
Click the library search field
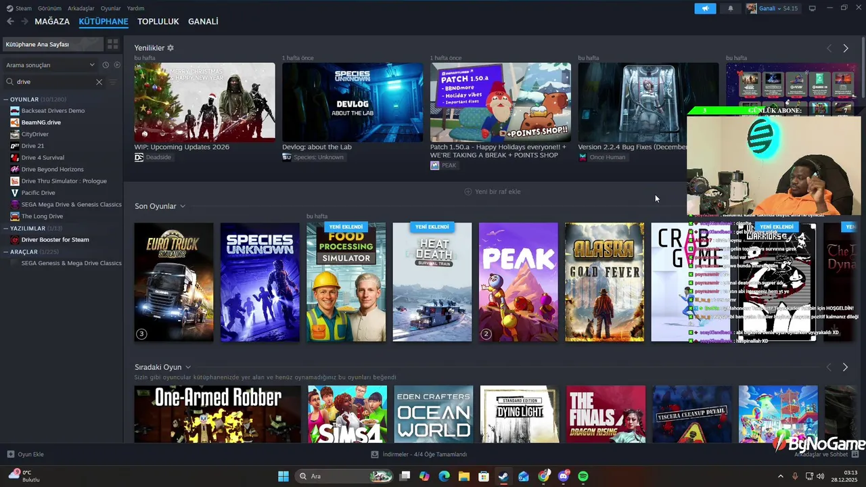(55, 82)
